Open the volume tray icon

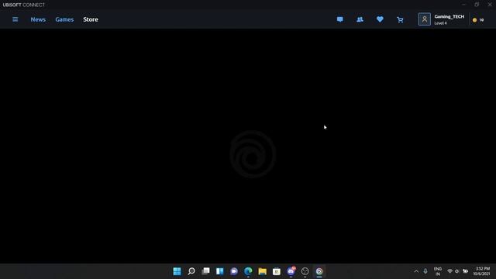pos(456,271)
